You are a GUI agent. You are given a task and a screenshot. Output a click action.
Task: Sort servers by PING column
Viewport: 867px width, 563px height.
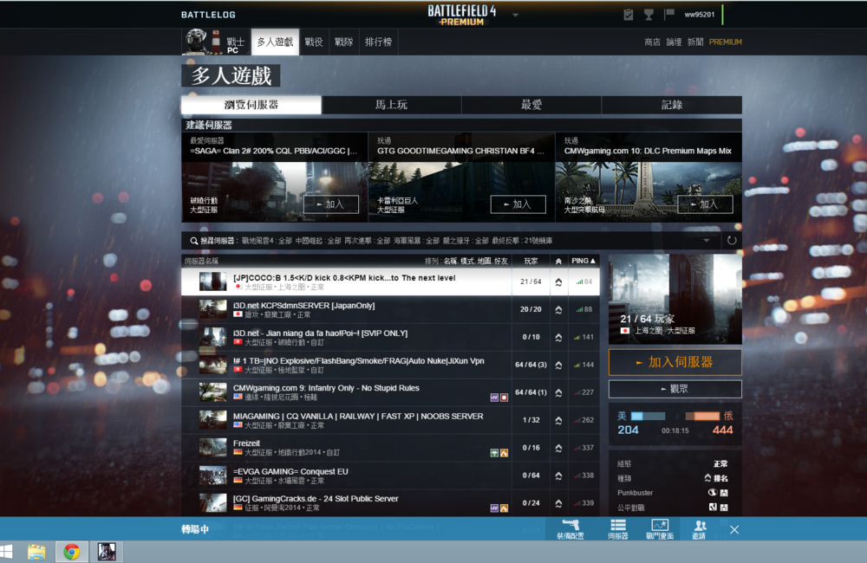(x=583, y=261)
